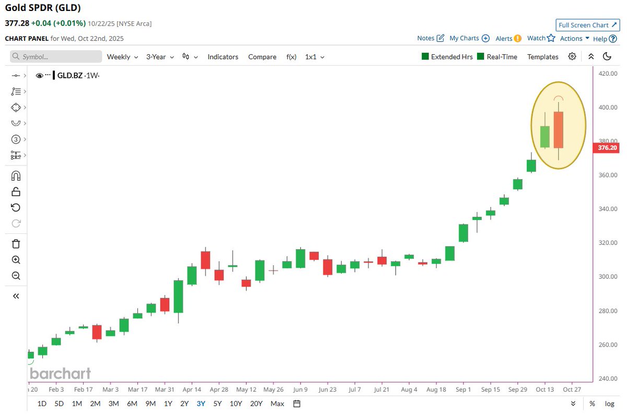Viewport: 627px width, 415px height.
Task: Toggle the lock drawings padlock
Action: pyautogui.click(x=16, y=191)
